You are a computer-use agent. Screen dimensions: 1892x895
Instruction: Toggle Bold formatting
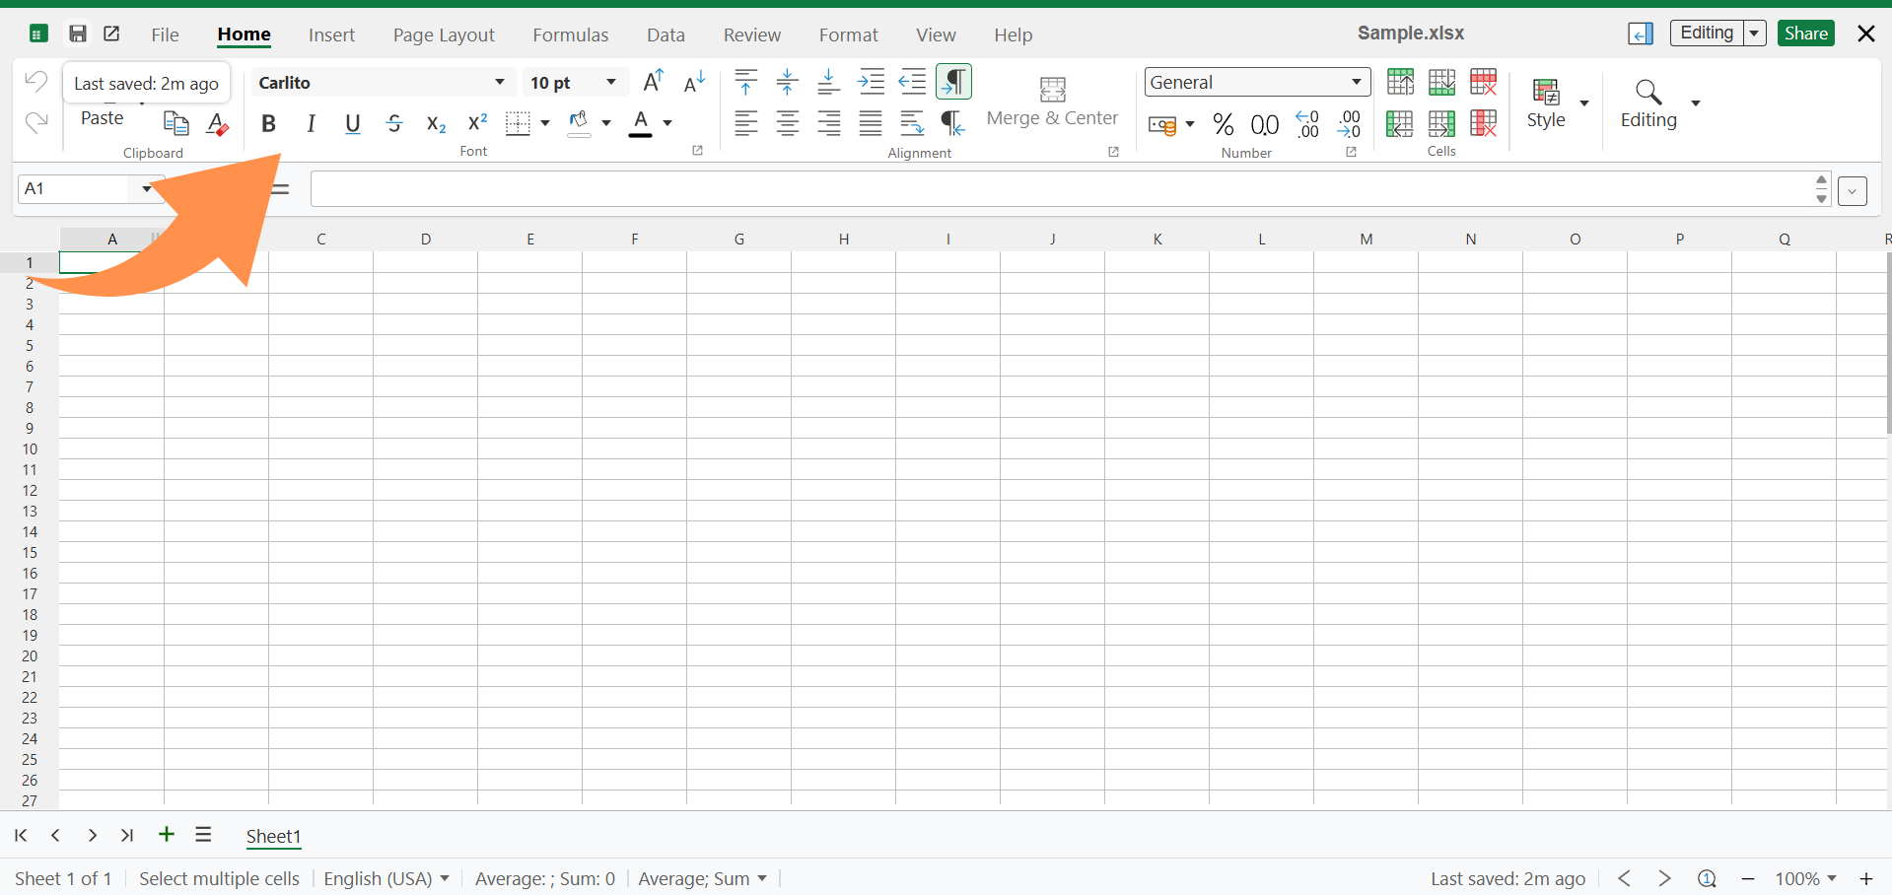click(x=268, y=123)
